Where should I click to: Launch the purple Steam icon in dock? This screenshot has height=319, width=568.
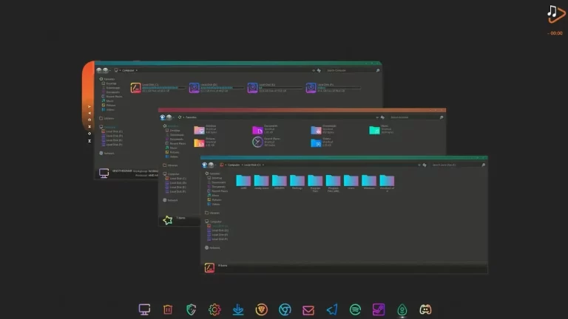pos(379,309)
